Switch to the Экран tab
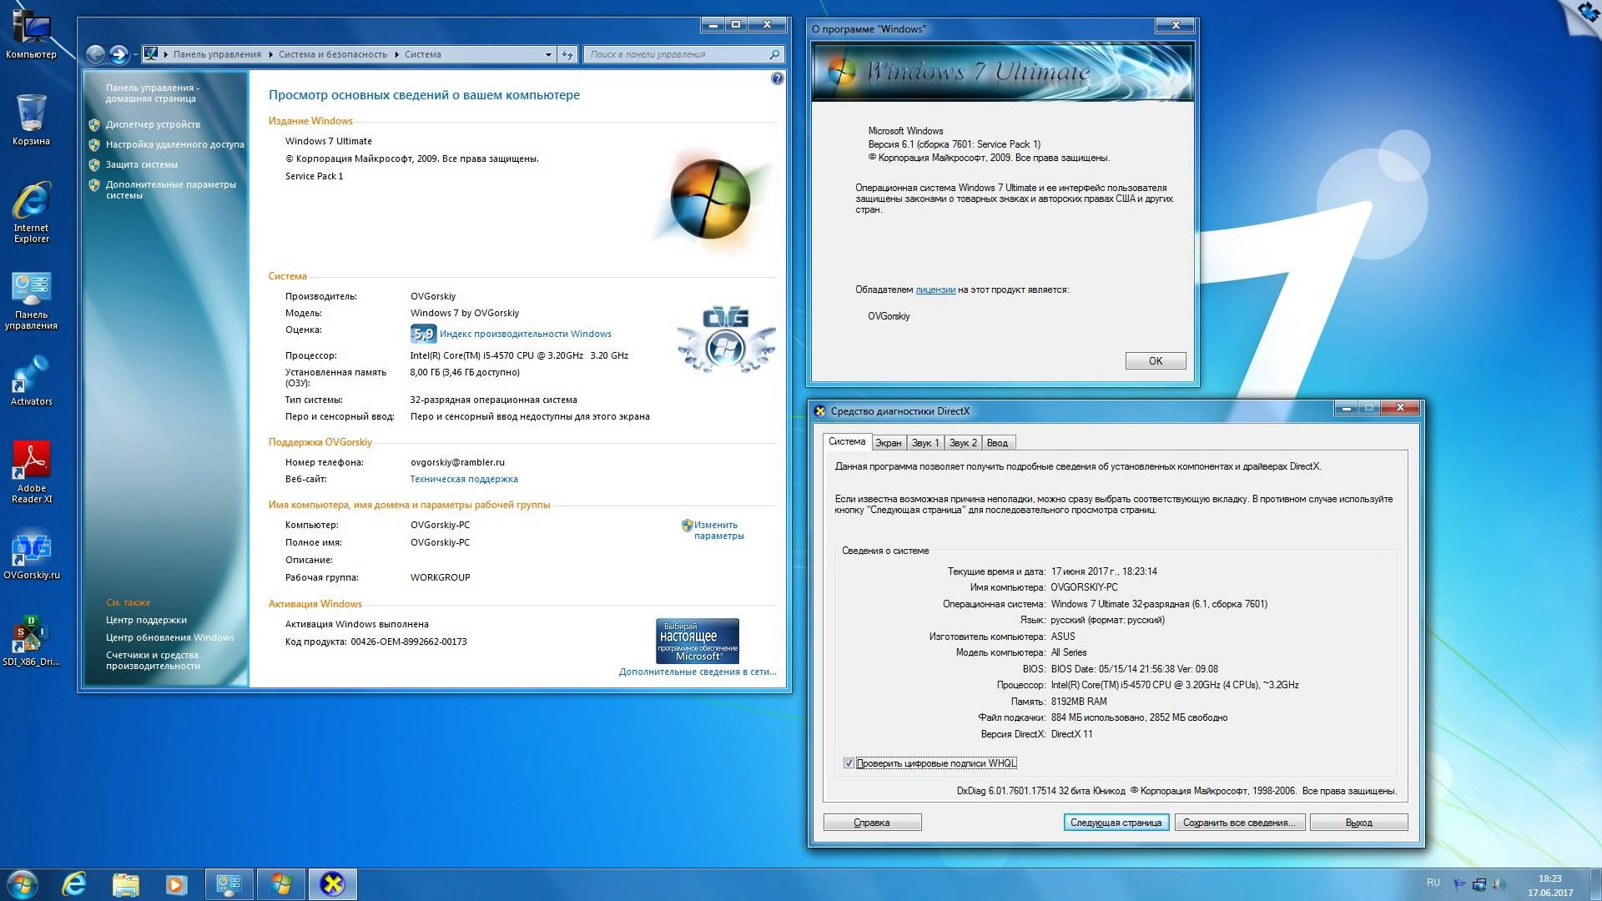1602x901 pixels. (x=888, y=443)
